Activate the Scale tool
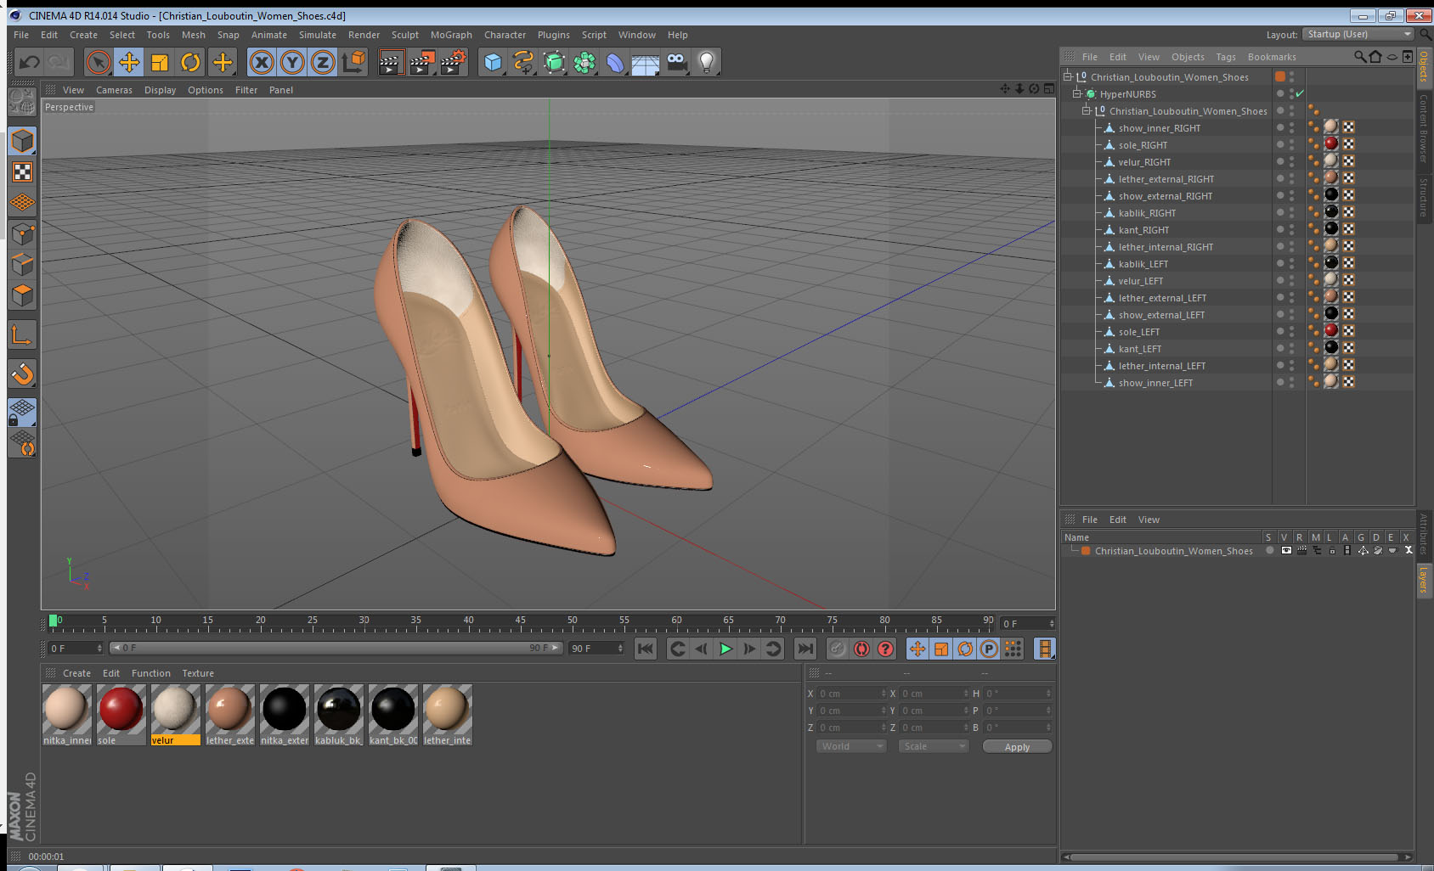Viewport: 1434px width, 871px height. [x=160, y=62]
